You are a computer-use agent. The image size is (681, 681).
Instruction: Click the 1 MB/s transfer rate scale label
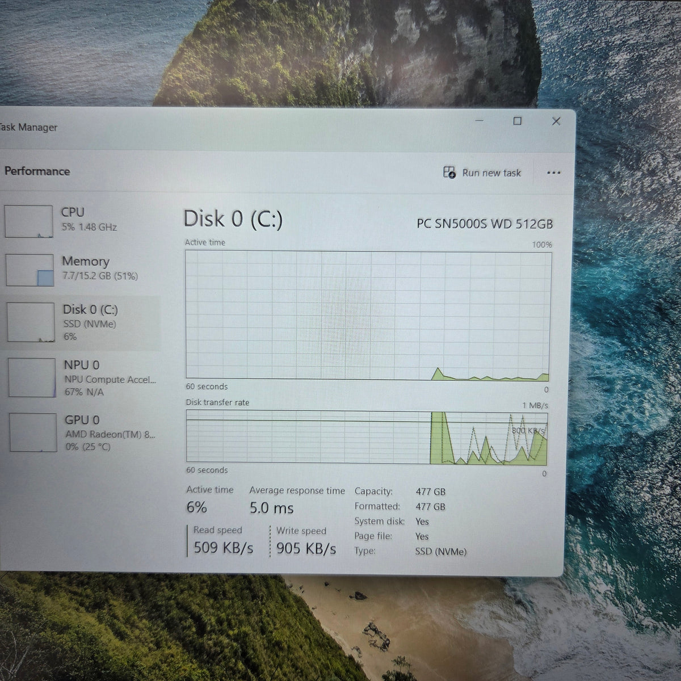point(535,405)
